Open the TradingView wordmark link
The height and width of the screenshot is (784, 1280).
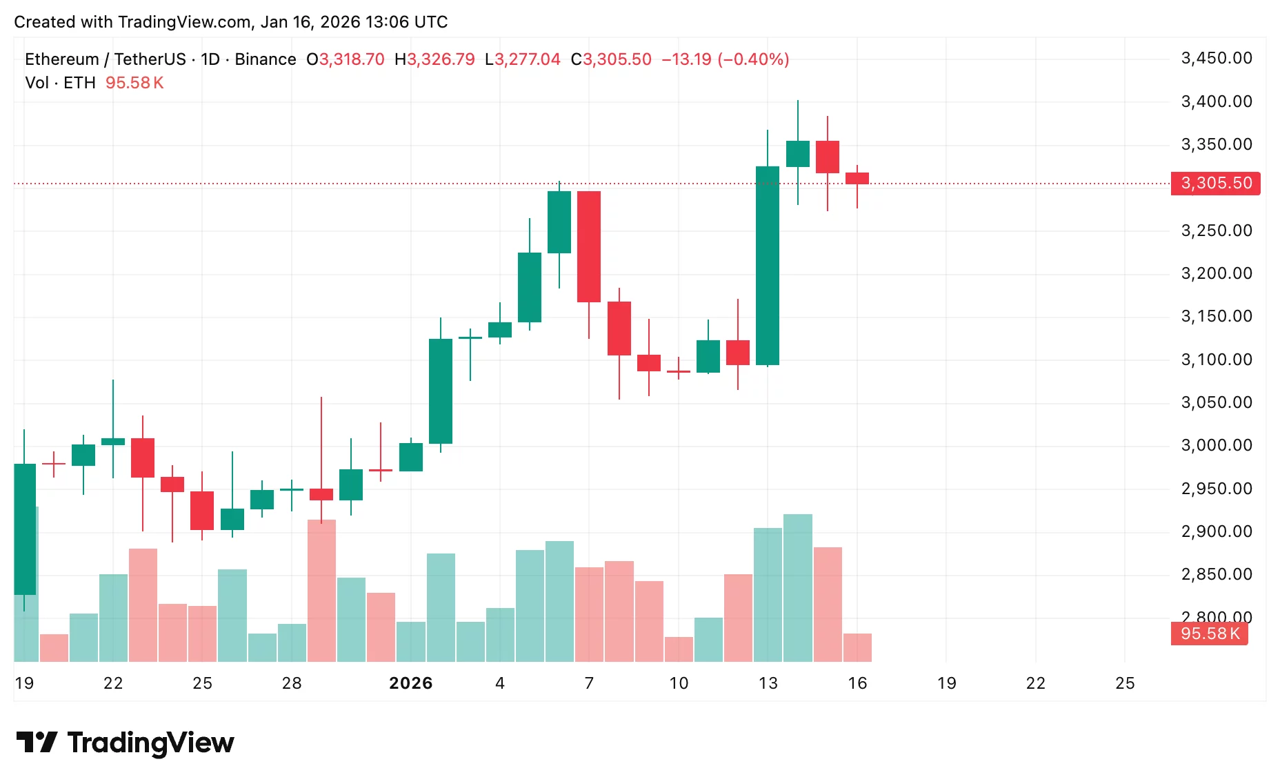pyautogui.click(x=150, y=743)
